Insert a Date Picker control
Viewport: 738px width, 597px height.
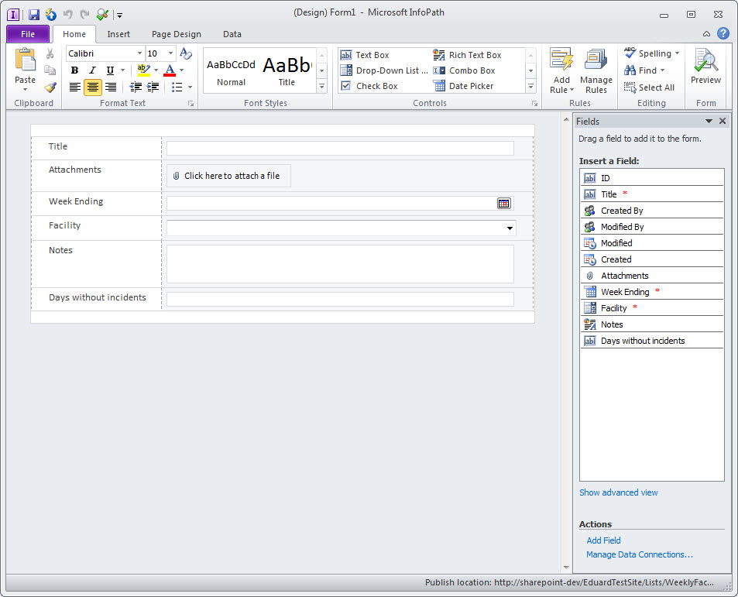pos(464,86)
